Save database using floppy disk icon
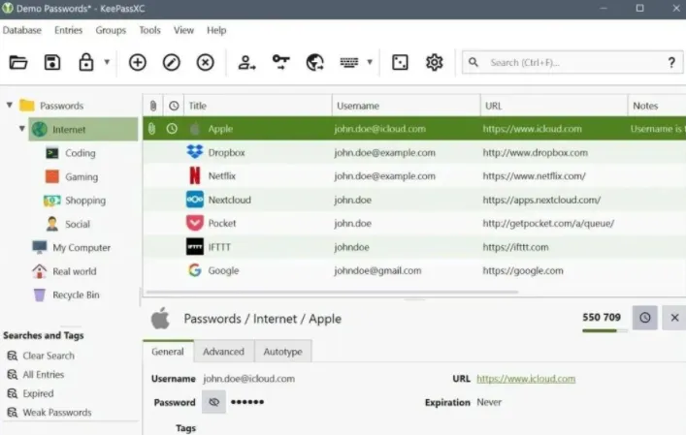The image size is (686, 435). coord(52,62)
